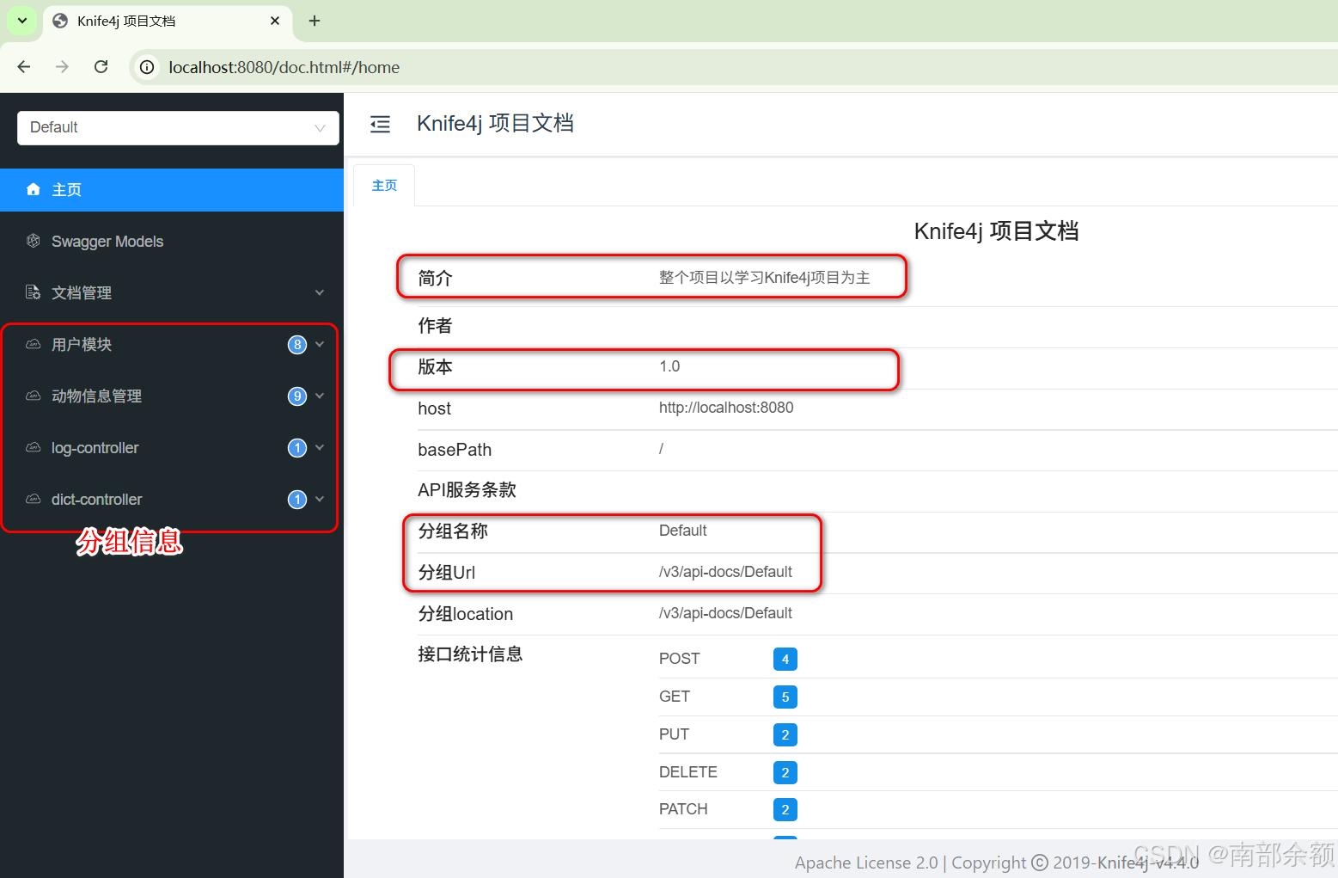Screen dimensions: 1338x878
Task: Click the home icon beside 主页
Action: coord(34,189)
